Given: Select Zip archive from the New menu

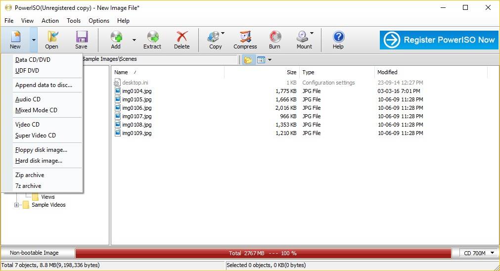Looking at the screenshot, I should click(x=30, y=175).
